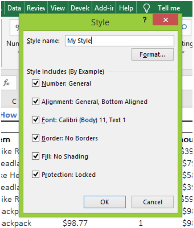
Task: Open the Data ribbon tab
Action: [14, 8]
